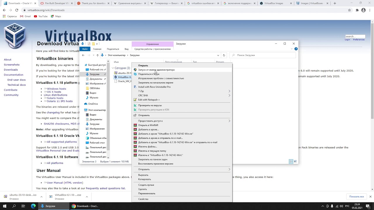Bookmark this page with star icon

[x=349, y=10]
